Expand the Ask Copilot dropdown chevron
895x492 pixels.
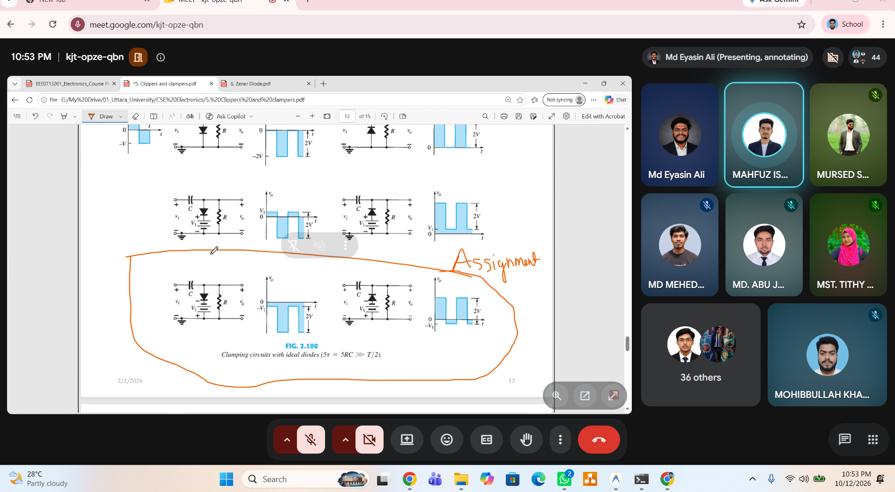[x=251, y=117]
